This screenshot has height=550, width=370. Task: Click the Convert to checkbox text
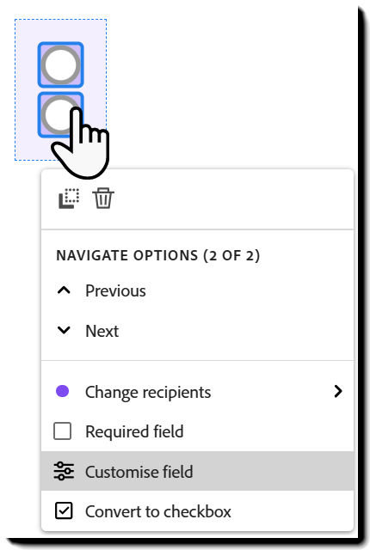pyautogui.click(x=158, y=511)
